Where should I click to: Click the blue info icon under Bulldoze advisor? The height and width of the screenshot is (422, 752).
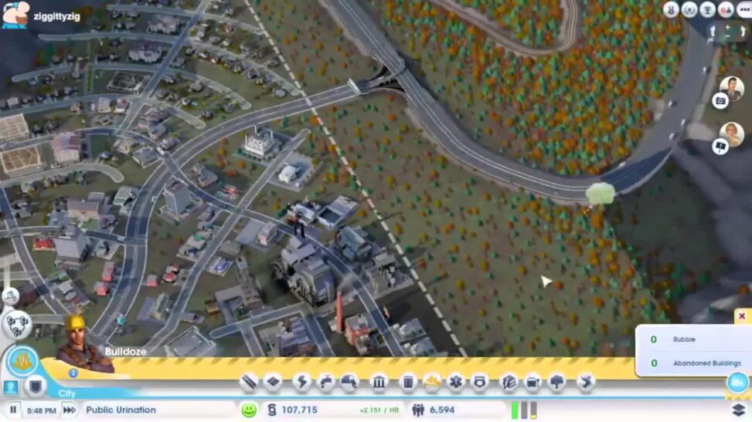coord(73,373)
